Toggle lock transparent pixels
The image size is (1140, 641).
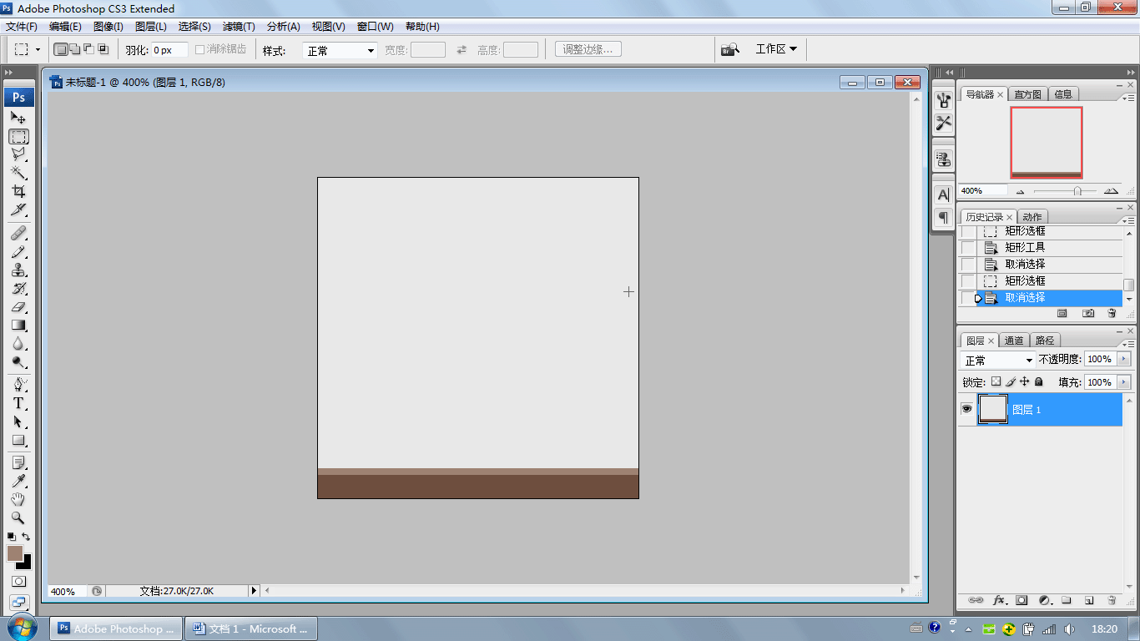click(x=996, y=381)
